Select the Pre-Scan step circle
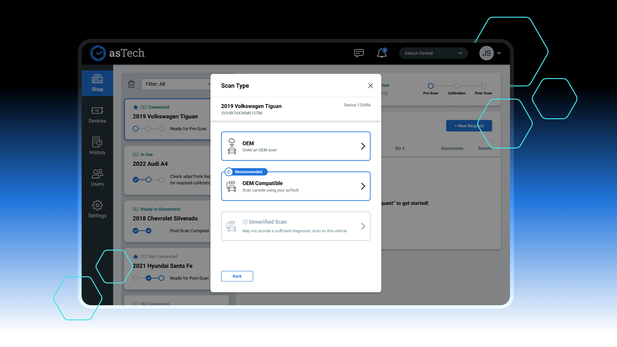Image resolution: width=617 pixels, height=347 pixels. coord(431,86)
